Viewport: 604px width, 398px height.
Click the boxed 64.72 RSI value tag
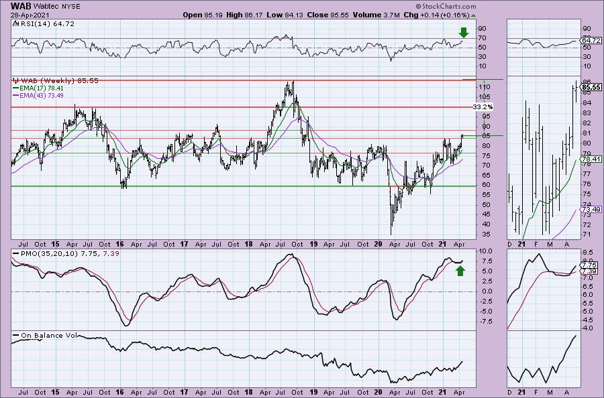pos(591,40)
